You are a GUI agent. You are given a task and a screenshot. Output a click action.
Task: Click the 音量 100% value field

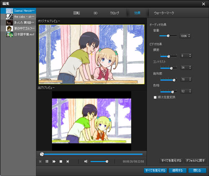point(184,36)
